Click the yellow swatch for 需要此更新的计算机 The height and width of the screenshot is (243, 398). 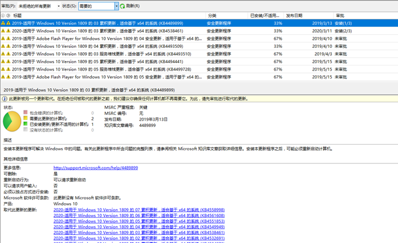[26, 118]
